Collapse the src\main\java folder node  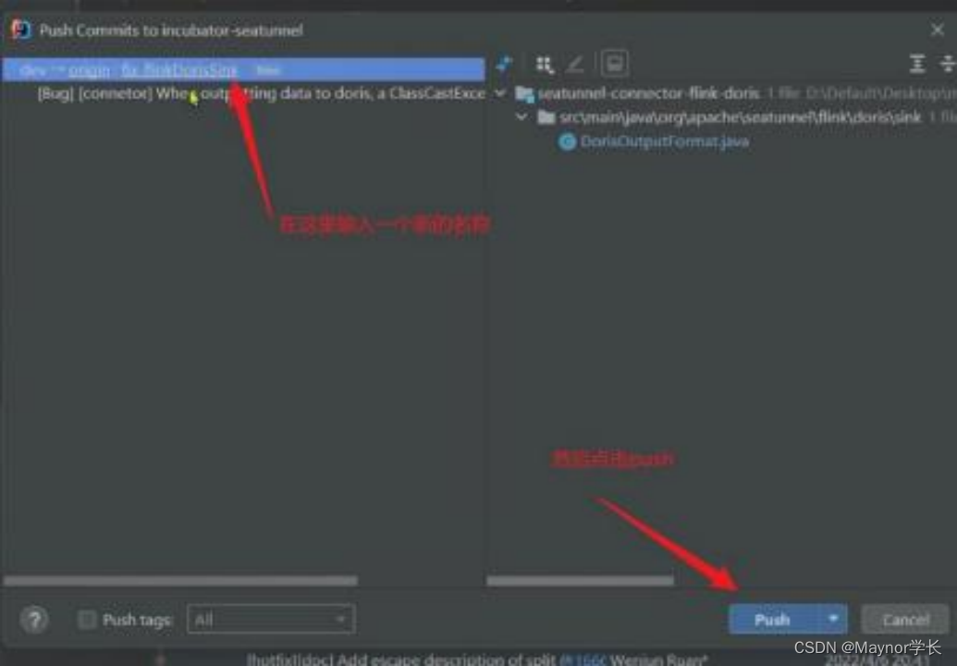(521, 117)
